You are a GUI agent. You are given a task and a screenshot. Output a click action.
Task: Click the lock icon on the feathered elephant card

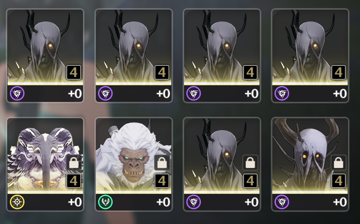point(74,163)
